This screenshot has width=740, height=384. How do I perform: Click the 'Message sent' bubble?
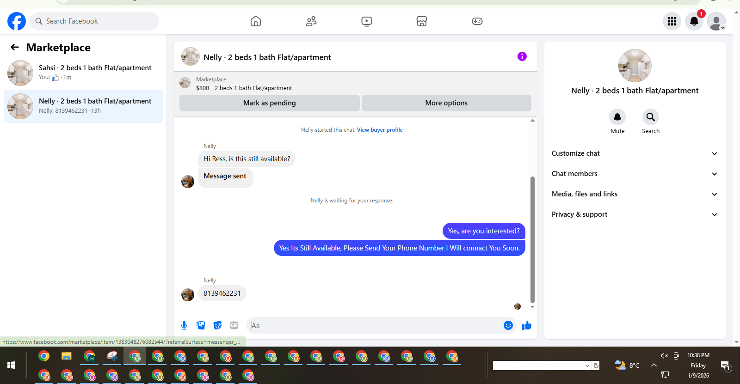tap(225, 178)
